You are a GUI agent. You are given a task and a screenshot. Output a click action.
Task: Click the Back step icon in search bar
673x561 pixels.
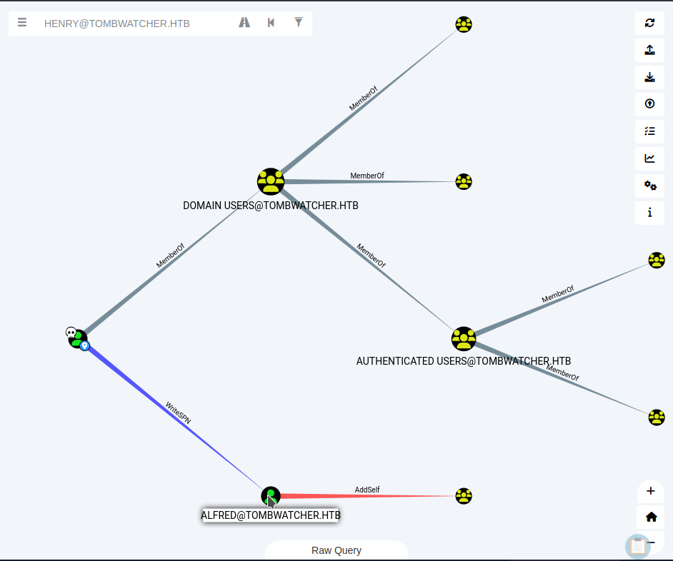pyautogui.click(x=271, y=23)
